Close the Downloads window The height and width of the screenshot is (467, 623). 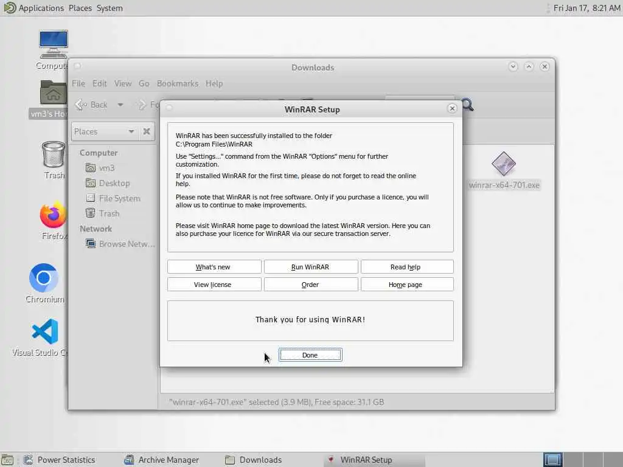click(x=545, y=66)
